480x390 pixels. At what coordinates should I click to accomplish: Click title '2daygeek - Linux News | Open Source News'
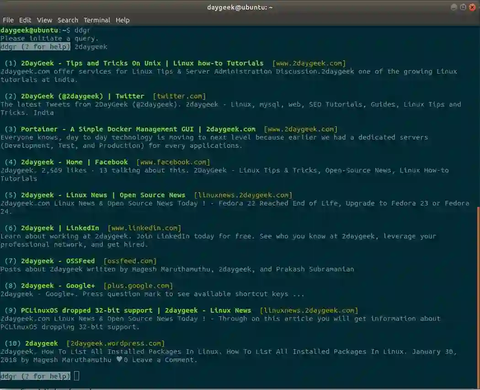103,195
